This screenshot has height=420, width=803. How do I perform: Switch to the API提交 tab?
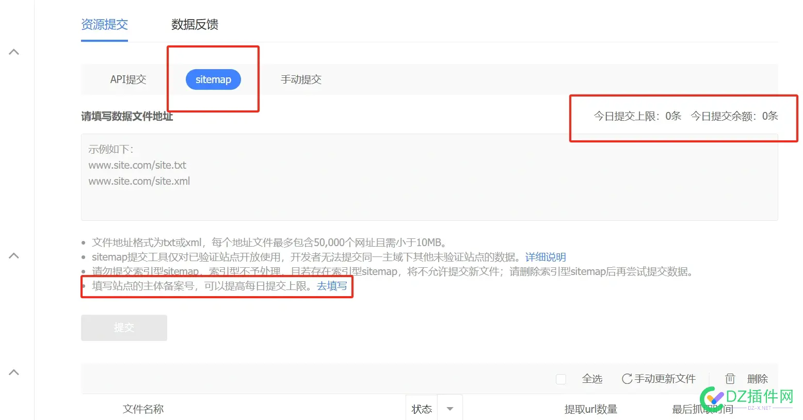click(x=128, y=79)
